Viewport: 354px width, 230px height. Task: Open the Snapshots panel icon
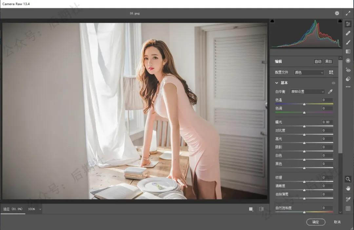348,79
